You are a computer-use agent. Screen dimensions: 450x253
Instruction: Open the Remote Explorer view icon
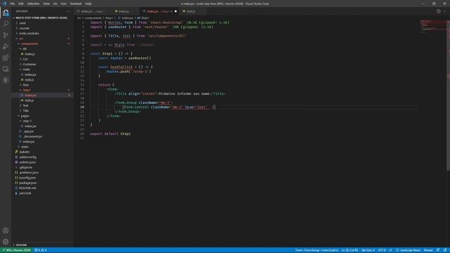[x=6, y=69]
